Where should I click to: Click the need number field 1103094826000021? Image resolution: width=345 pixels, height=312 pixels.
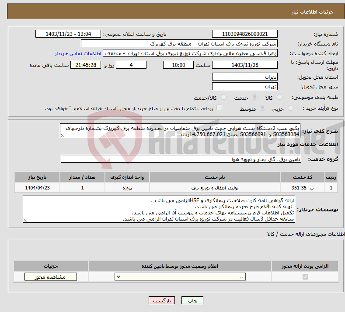pos(245,34)
